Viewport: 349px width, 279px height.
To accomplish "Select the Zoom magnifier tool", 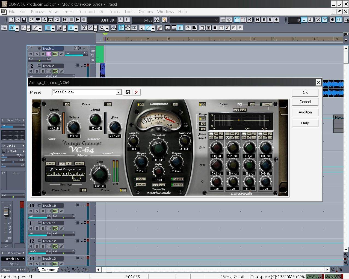I will point(102,28).
